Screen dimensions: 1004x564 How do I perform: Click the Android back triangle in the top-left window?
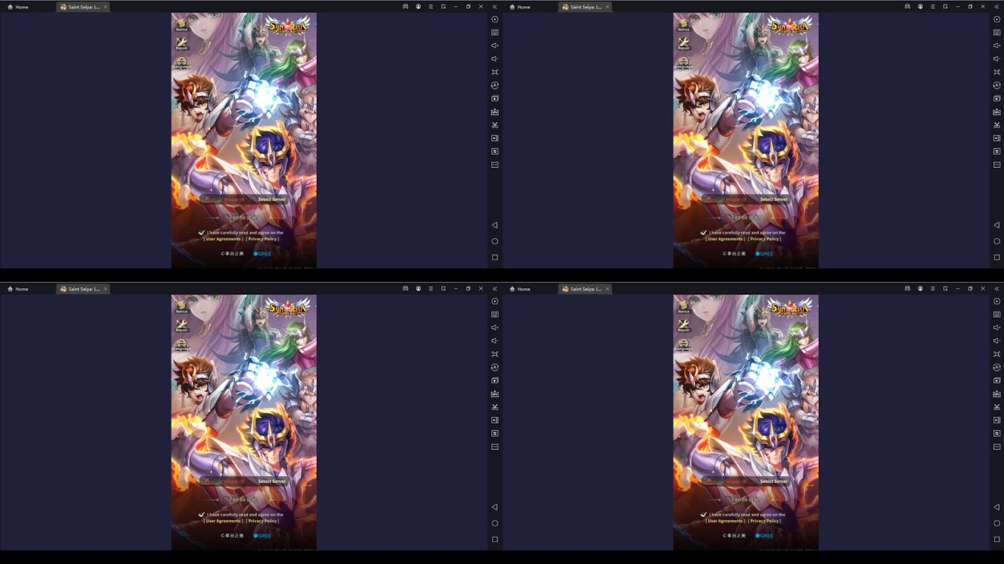click(495, 225)
